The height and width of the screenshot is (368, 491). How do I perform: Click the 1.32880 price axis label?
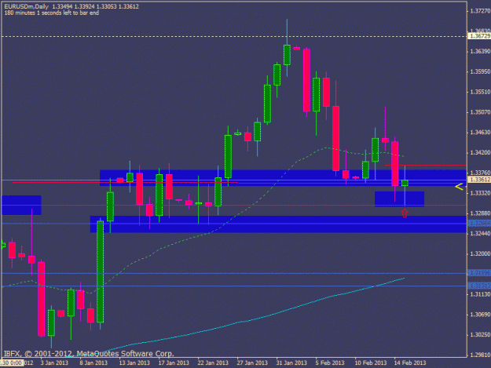point(480,213)
